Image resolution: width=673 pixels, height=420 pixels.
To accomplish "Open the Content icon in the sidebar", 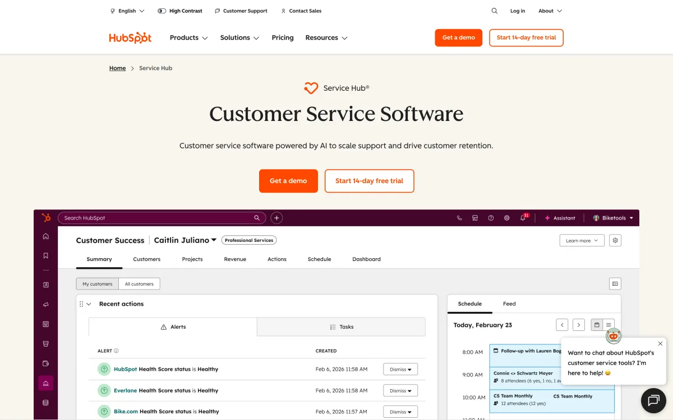I will (46, 324).
